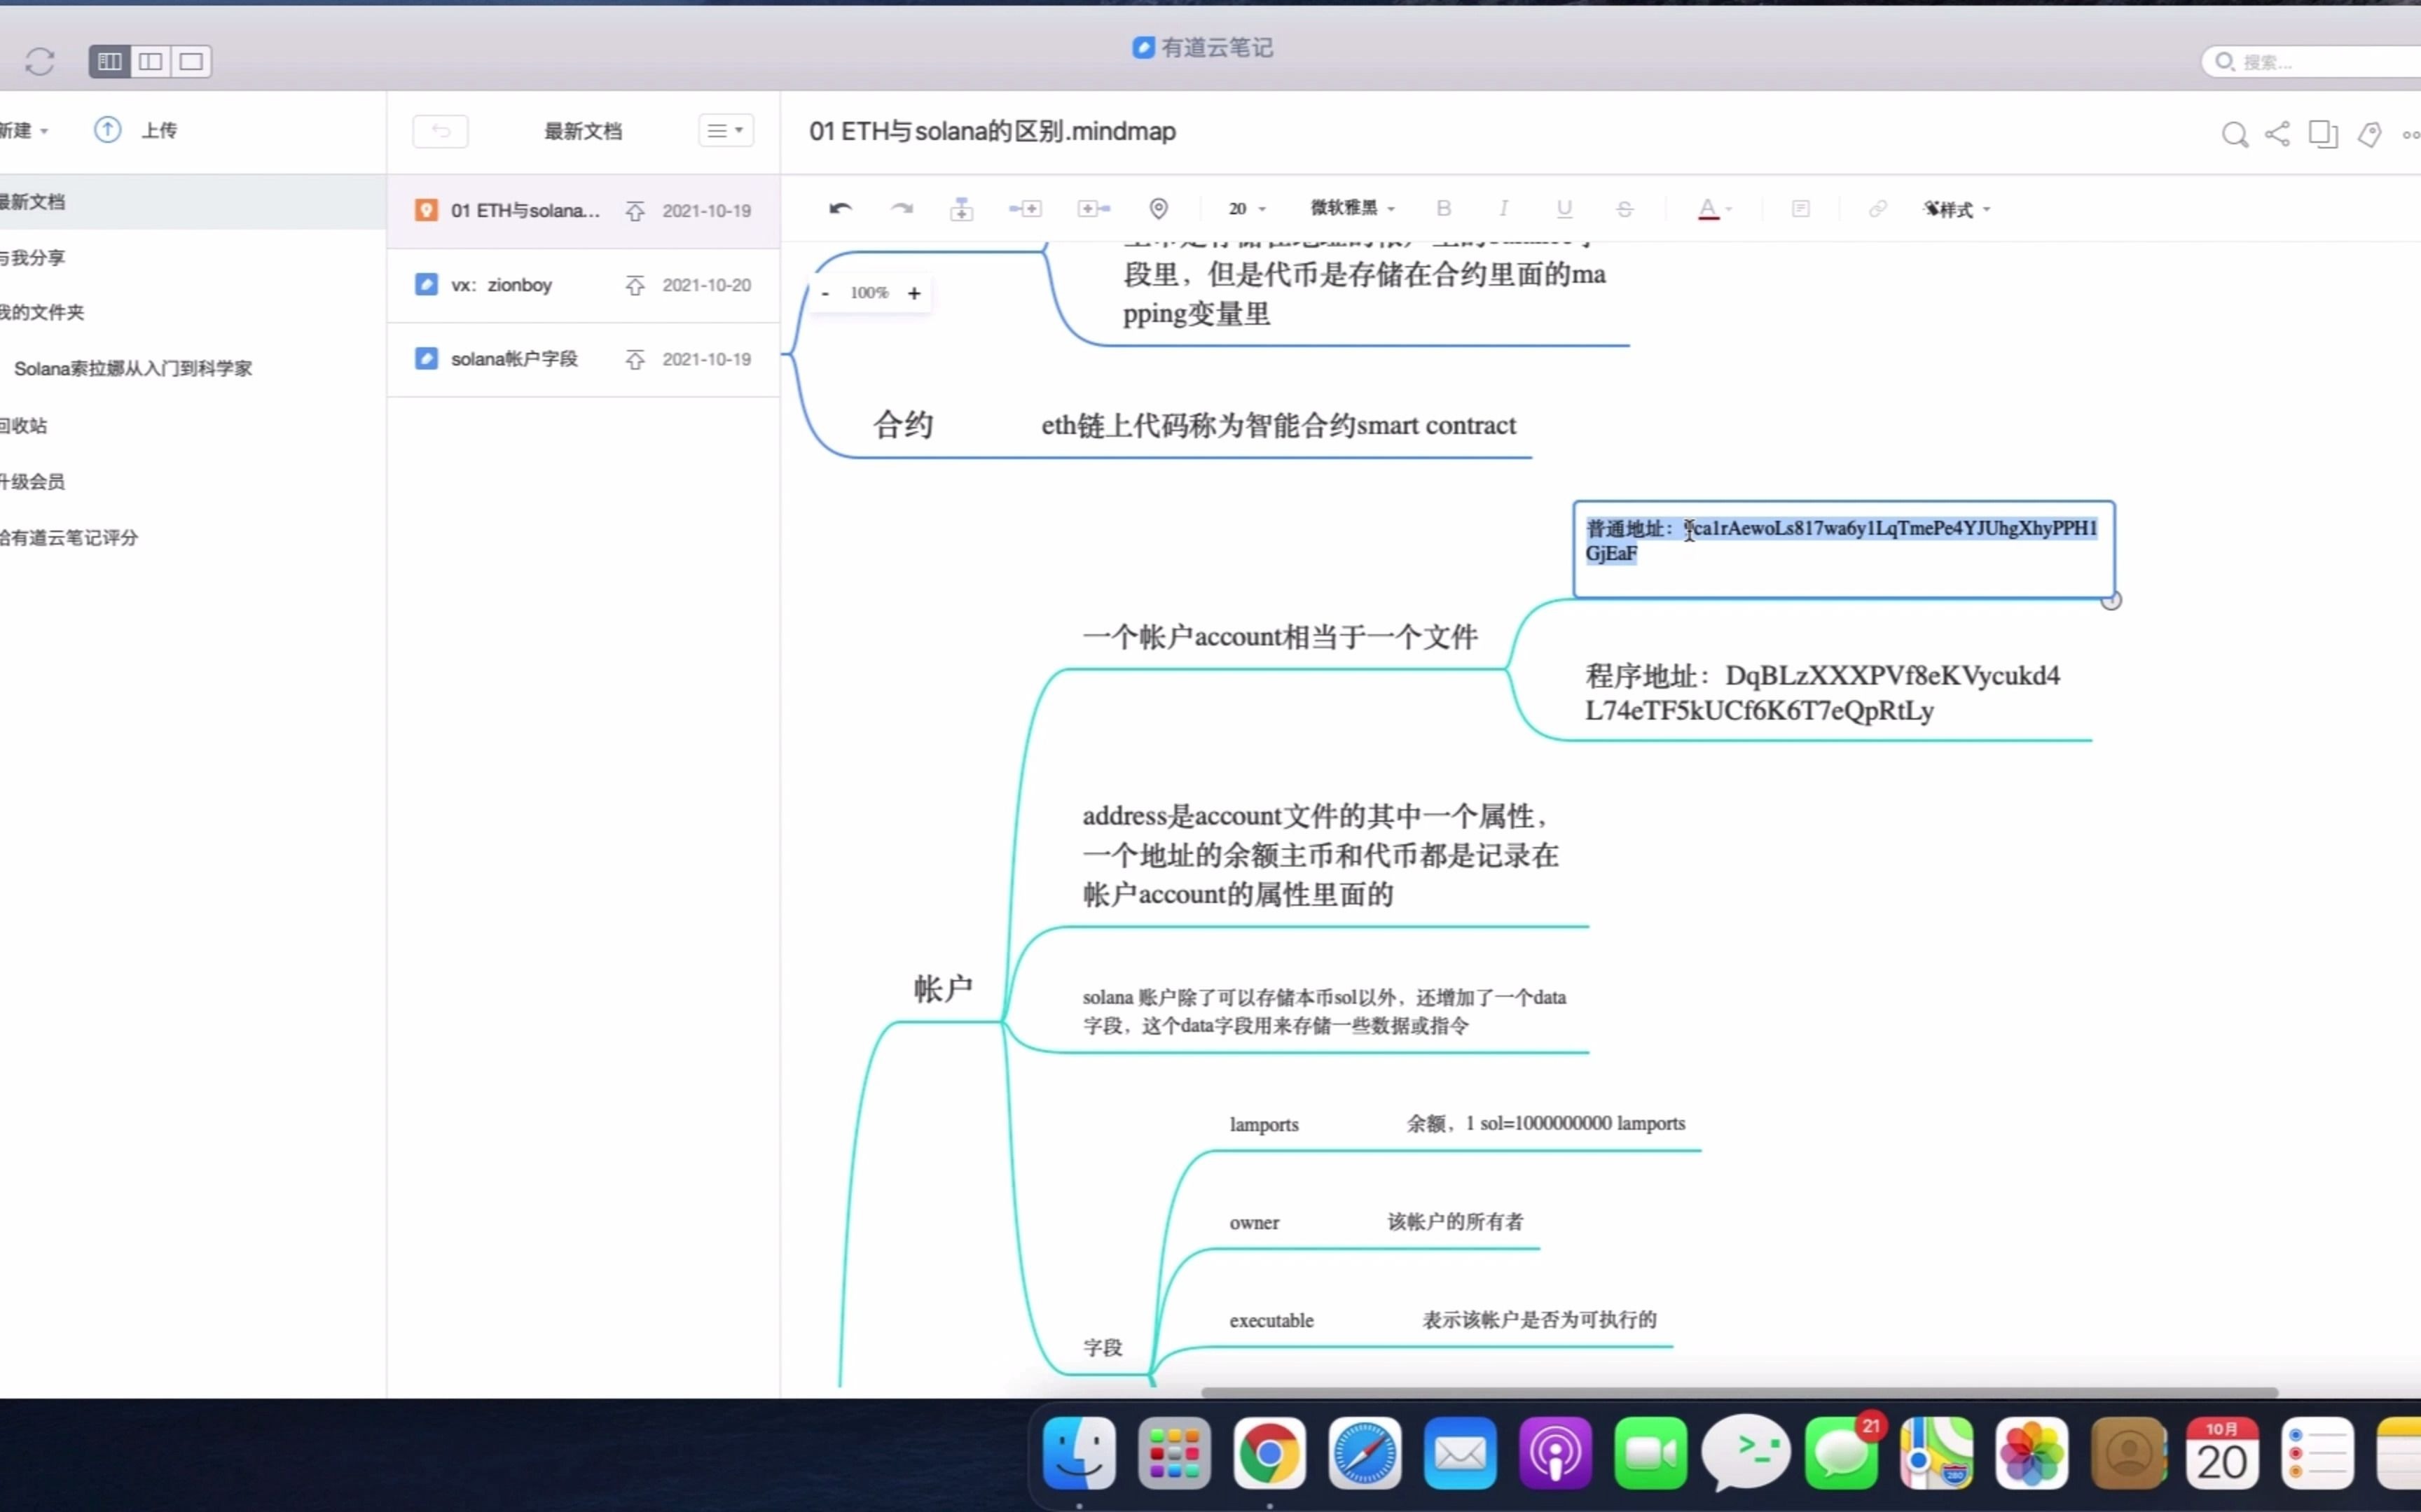This screenshot has width=2421, height=1512.
Task: Click upload icon beside solana帐户字段
Action: [635, 360]
